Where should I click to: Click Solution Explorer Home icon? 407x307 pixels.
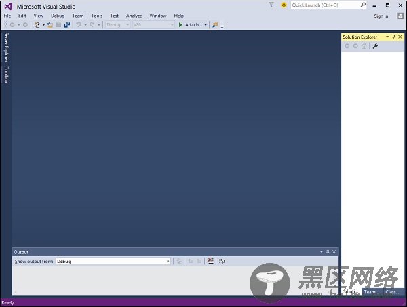[x=364, y=46]
